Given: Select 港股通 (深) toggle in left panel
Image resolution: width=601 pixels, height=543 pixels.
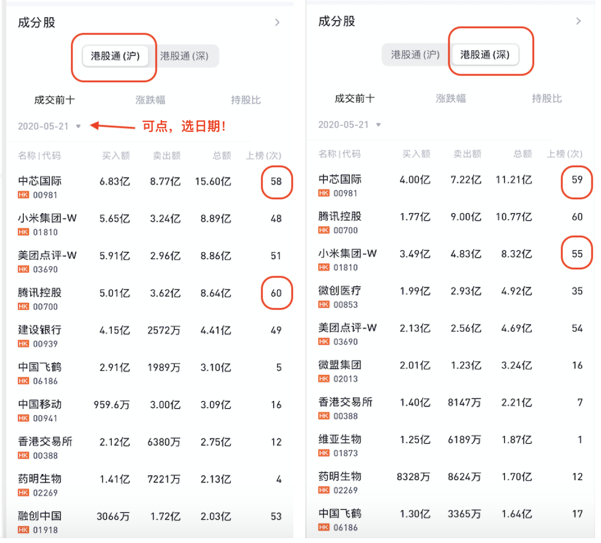Looking at the screenshot, I should click(x=184, y=56).
